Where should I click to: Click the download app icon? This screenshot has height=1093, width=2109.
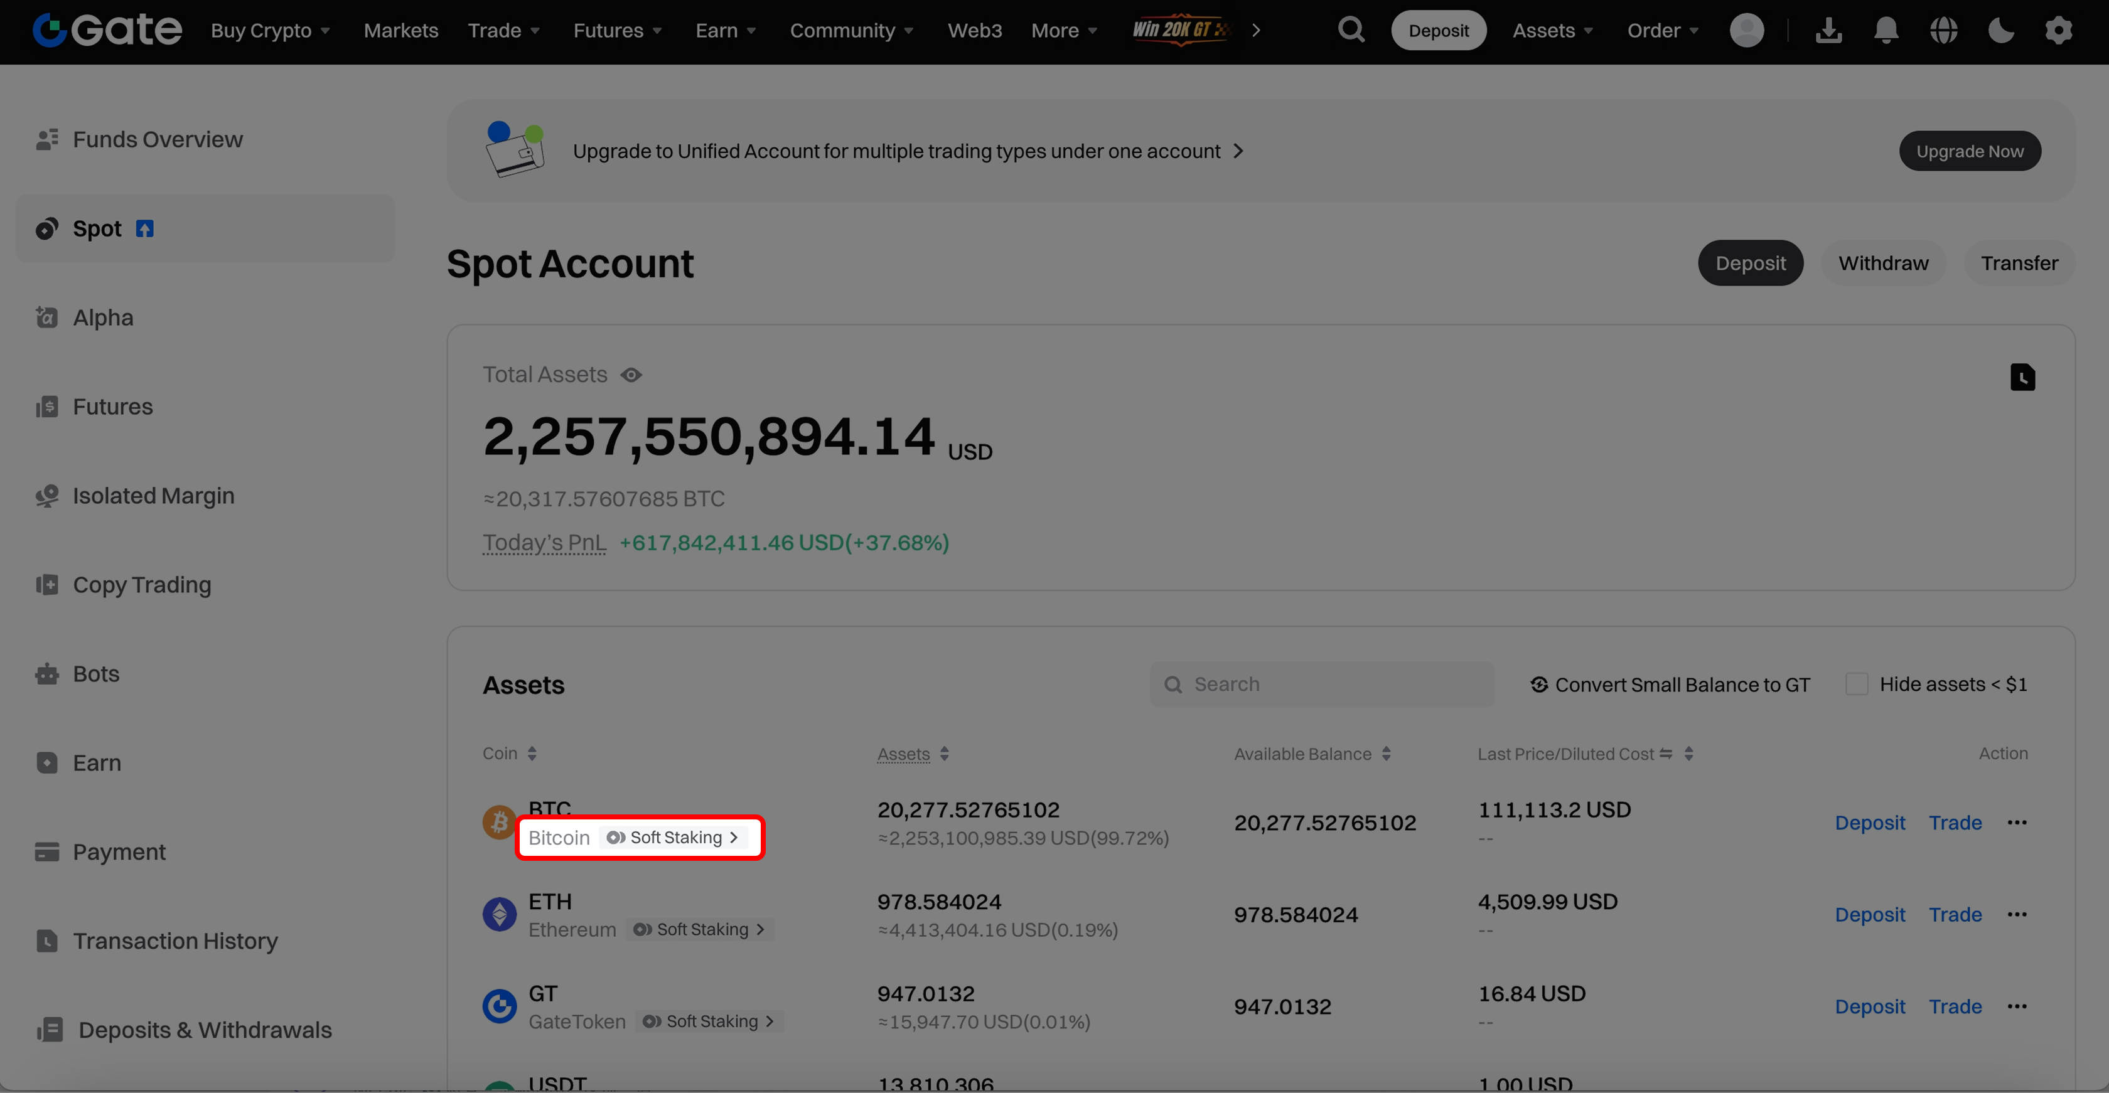(x=1828, y=31)
